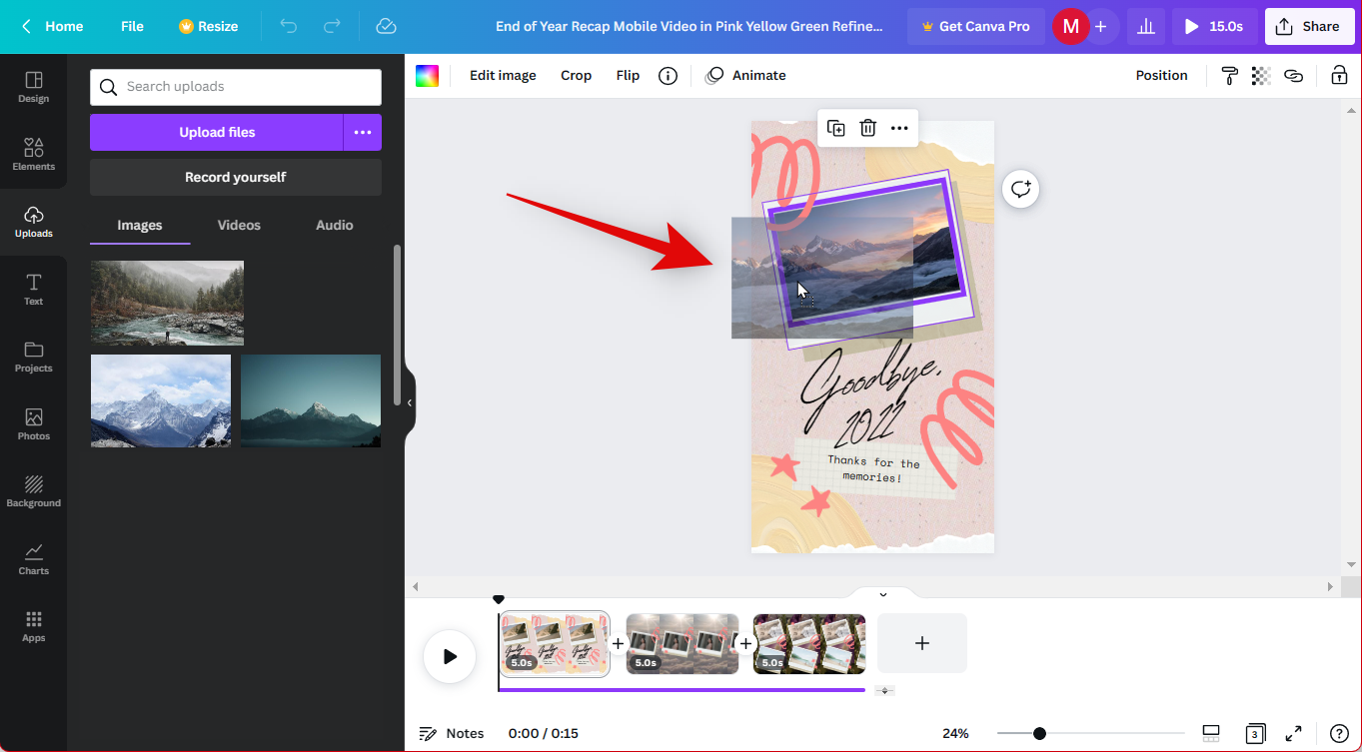This screenshot has width=1362, height=752.
Task: Open the Photos sidebar panel
Action: (33, 423)
